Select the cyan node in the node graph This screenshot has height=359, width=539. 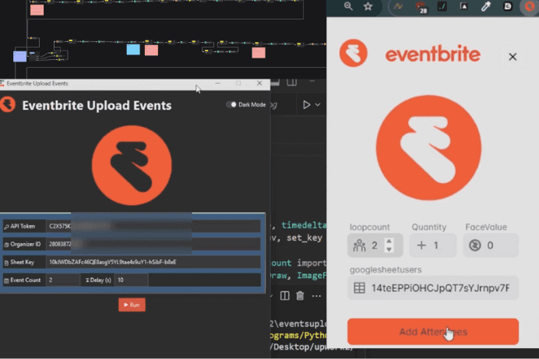[133, 50]
